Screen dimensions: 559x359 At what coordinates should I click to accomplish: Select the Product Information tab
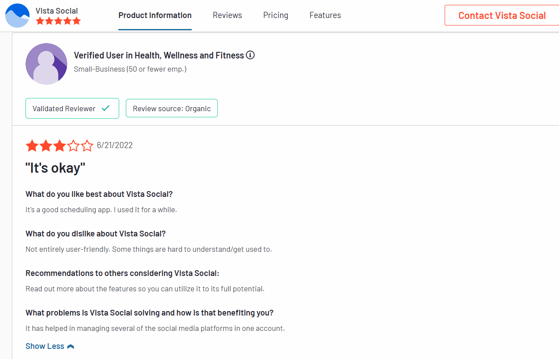coord(155,15)
